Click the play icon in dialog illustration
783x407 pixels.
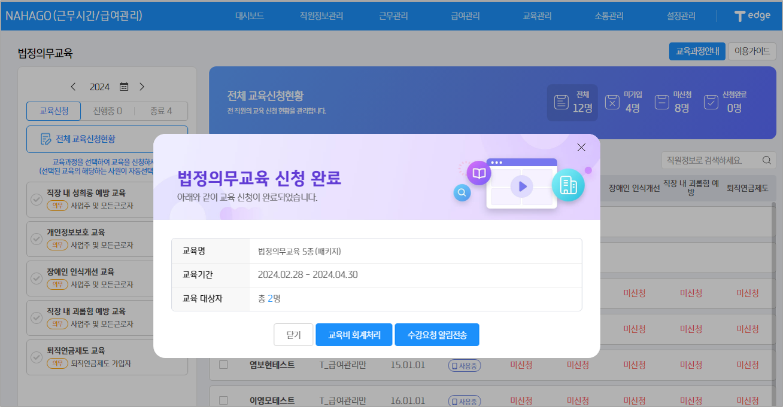pos(522,186)
